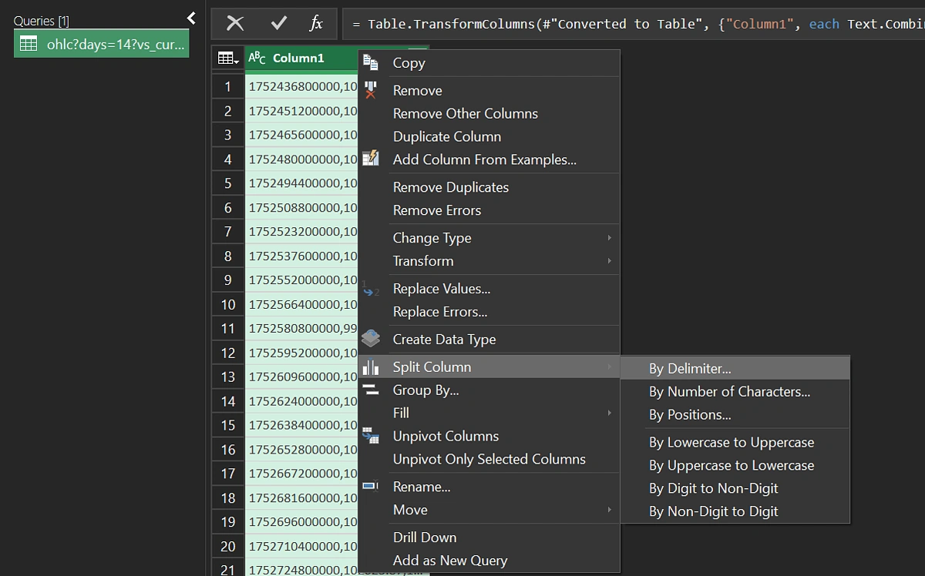Click the red Remove column icon

372,90
